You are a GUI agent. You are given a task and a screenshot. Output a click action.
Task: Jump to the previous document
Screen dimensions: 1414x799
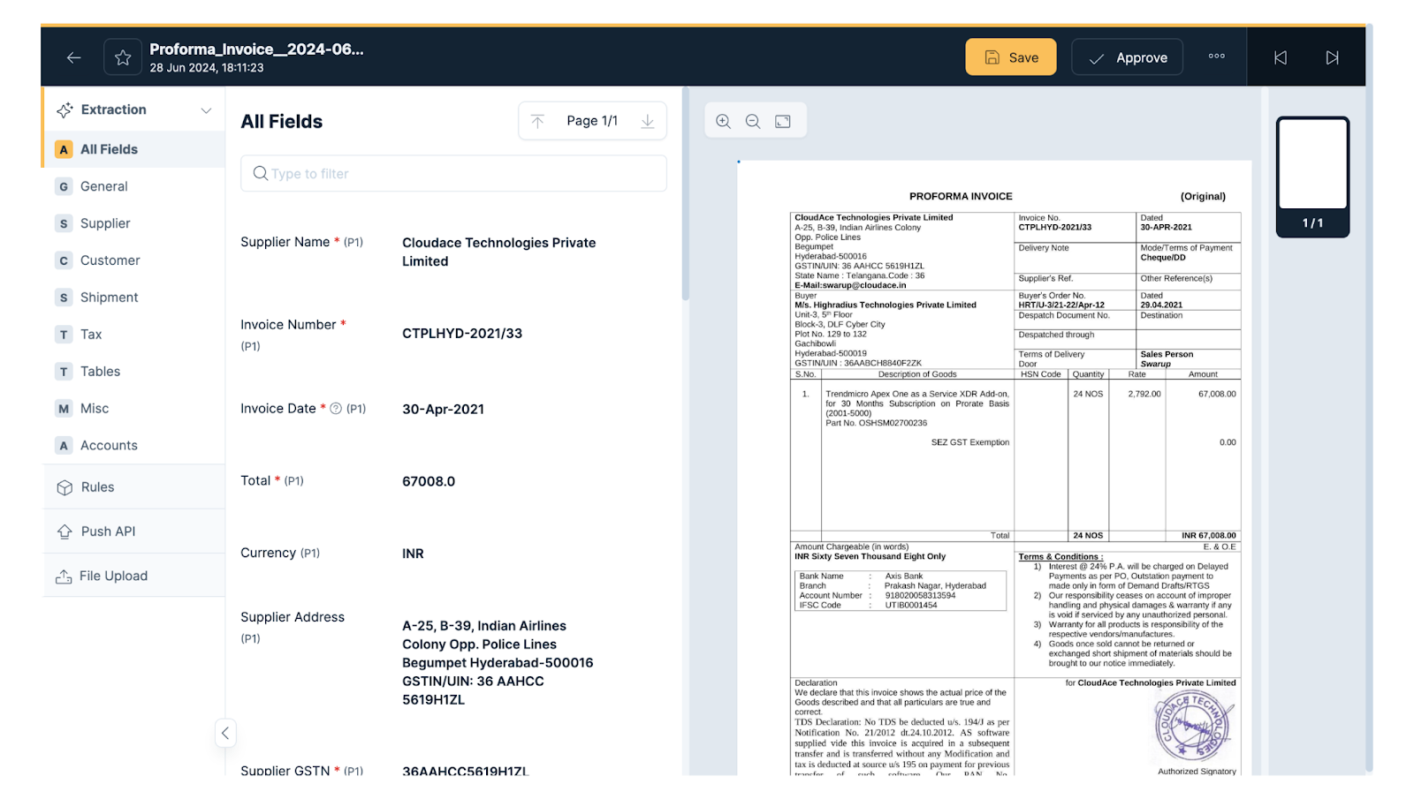pyautogui.click(x=1281, y=57)
